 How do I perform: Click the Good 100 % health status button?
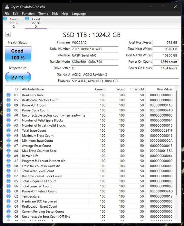(x=18, y=54)
